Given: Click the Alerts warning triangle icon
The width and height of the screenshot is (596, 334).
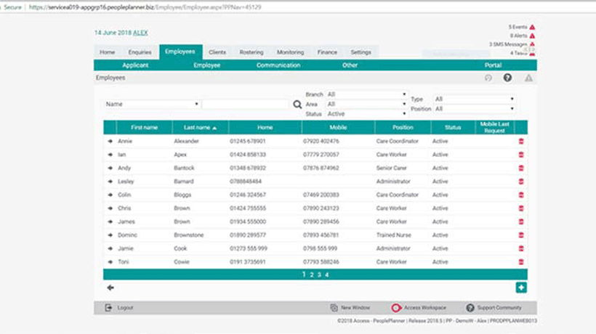Looking at the screenshot, I should tap(532, 36).
